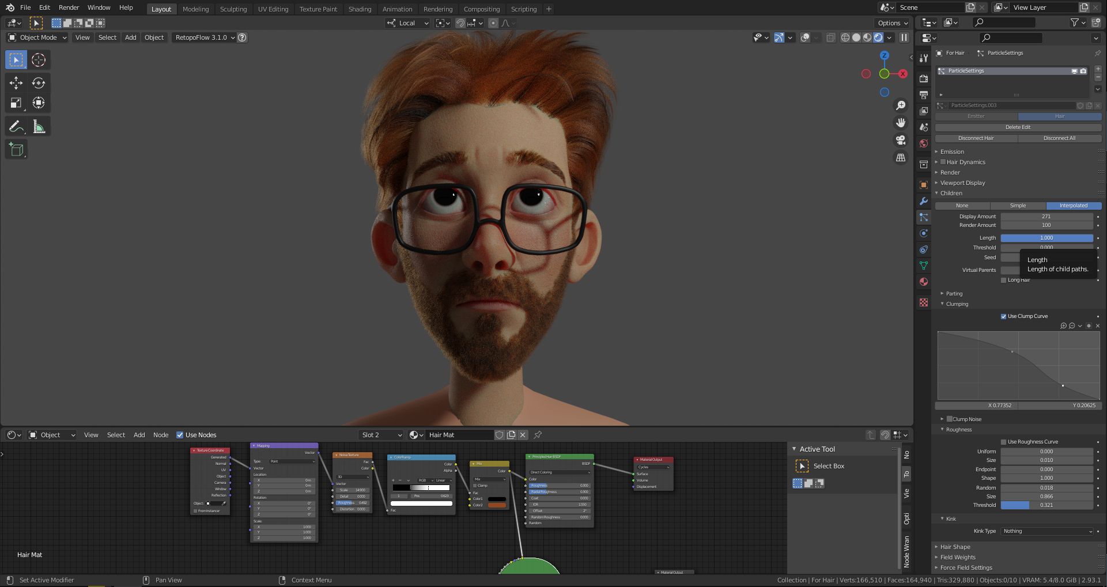The width and height of the screenshot is (1107, 587).
Task: Open the Object Data mesh properties tab
Action: click(924, 266)
